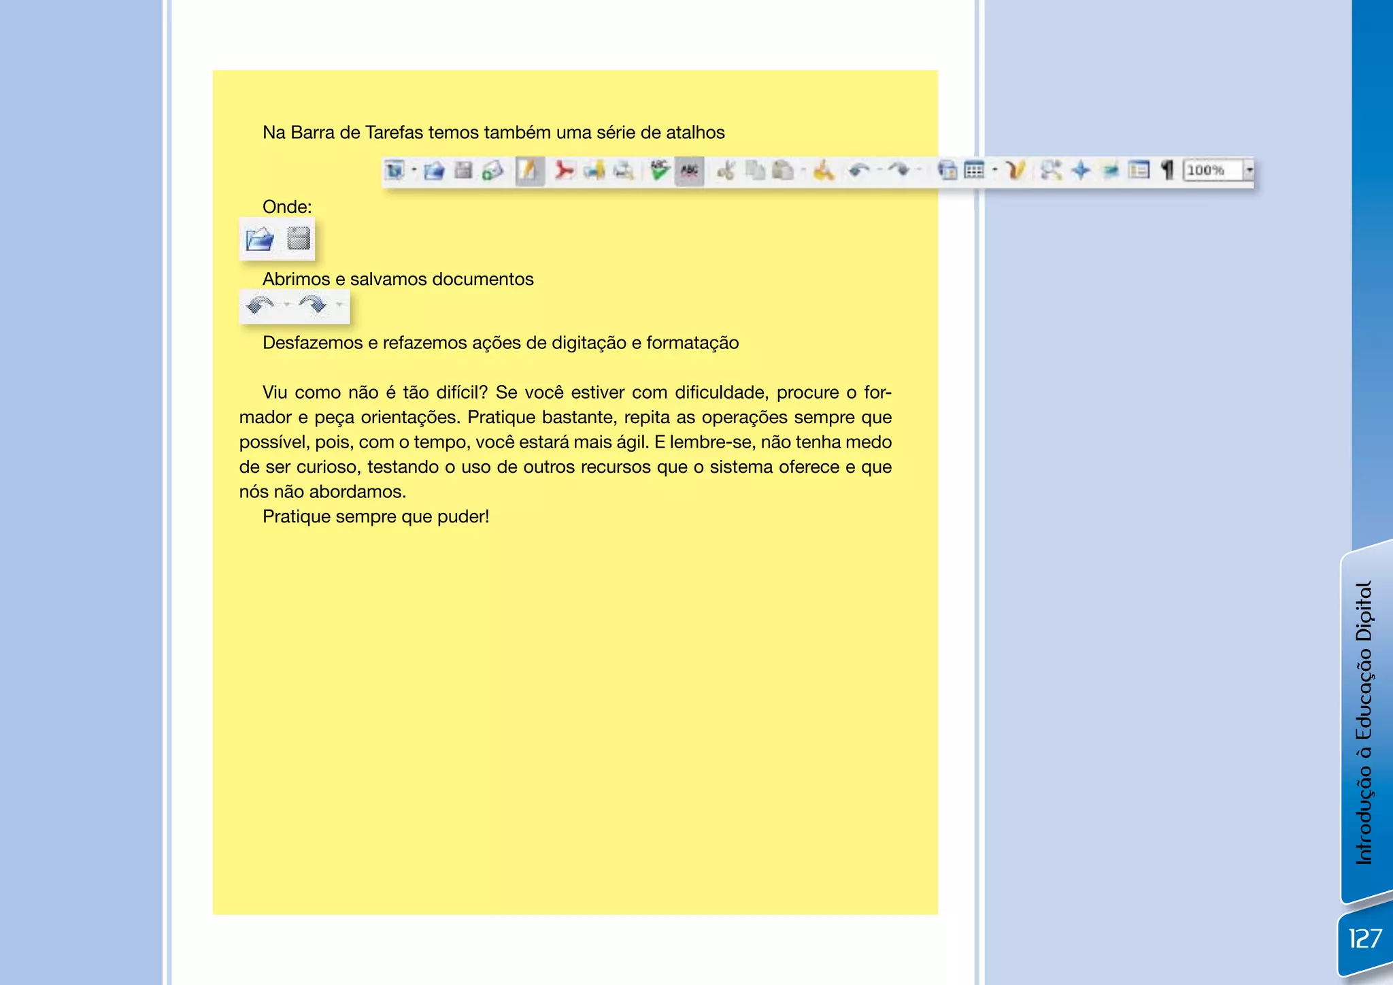Click the Copy icon in toolbar
The image size is (1393, 985).
pyautogui.click(x=754, y=170)
